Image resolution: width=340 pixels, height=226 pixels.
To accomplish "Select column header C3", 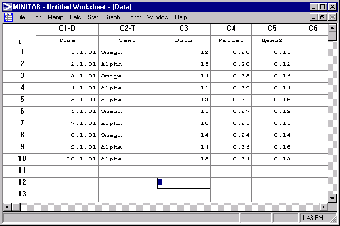I will coord(183,29).
